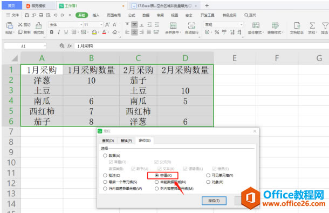Screen dimensions: 329x213
Task: Click the Redo arrow icon
Action: point(63,15)
